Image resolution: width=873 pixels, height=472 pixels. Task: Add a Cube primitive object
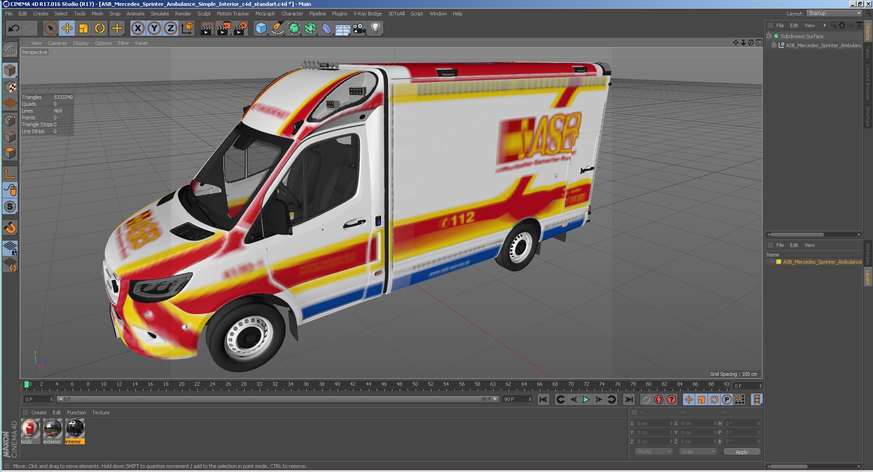click(261, 29)
